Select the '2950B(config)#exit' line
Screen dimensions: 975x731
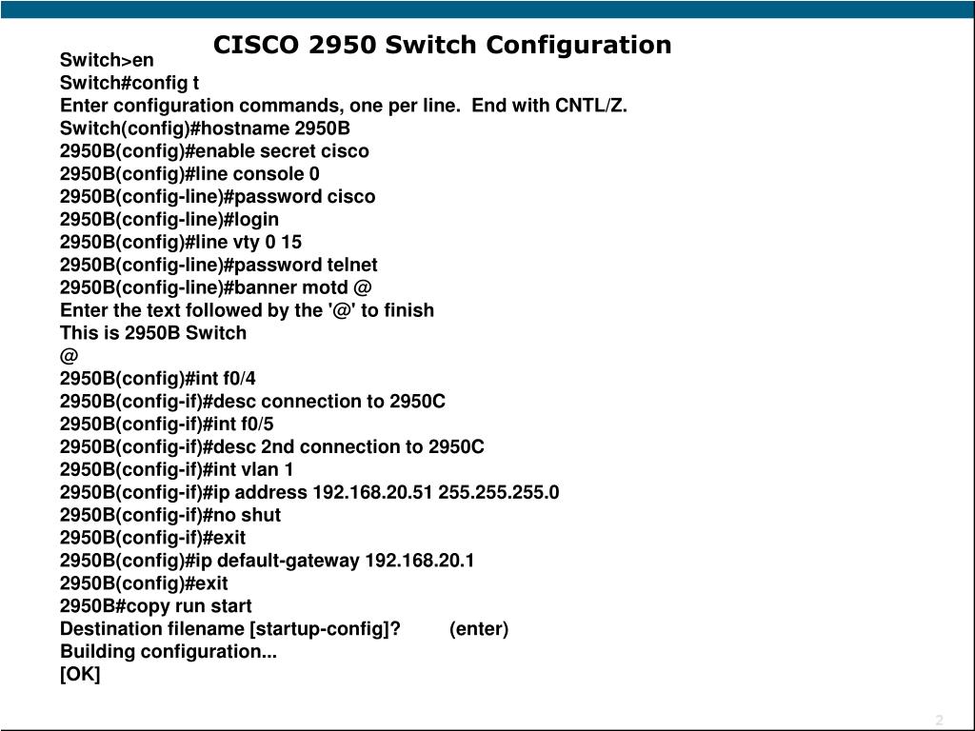pos(144,583)
